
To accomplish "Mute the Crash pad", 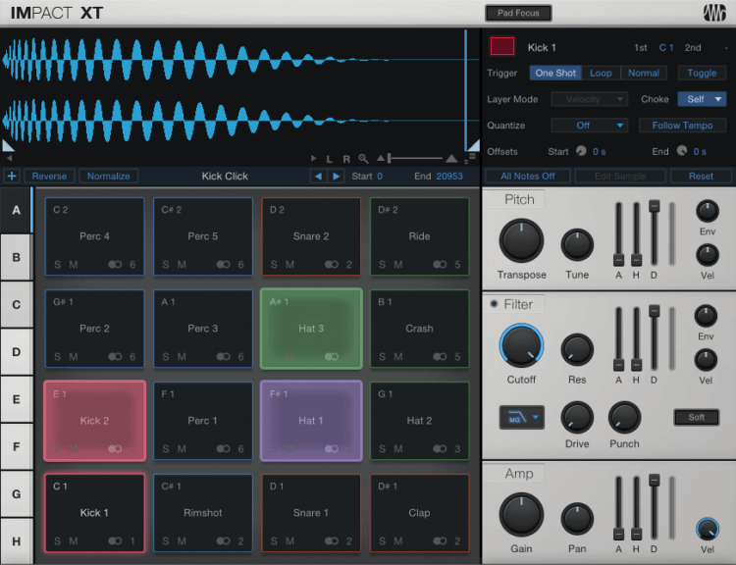I will point(398,357).
